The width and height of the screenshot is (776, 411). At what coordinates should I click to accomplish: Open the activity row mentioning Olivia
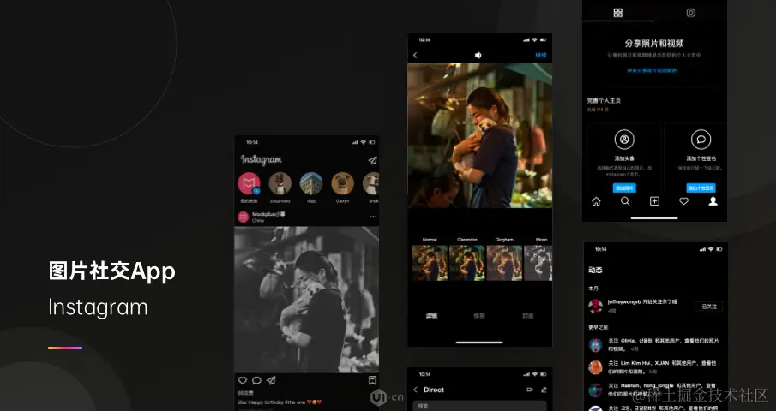(655, 344)
